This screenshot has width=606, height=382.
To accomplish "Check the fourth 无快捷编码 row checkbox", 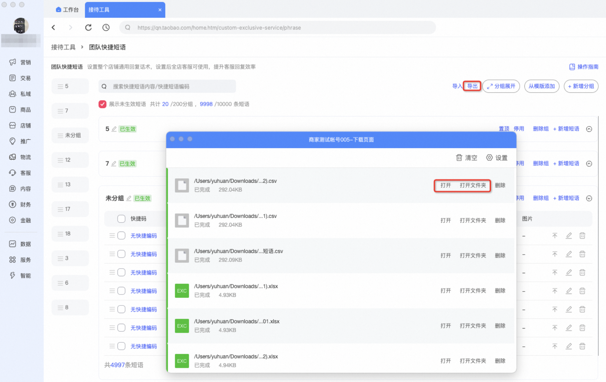I will click(121, 291).
